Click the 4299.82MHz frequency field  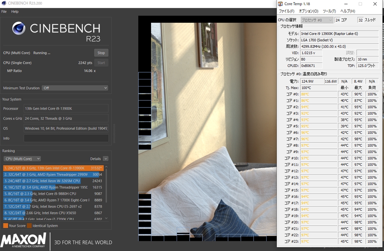pyautogui.click(x=339, y=46)
